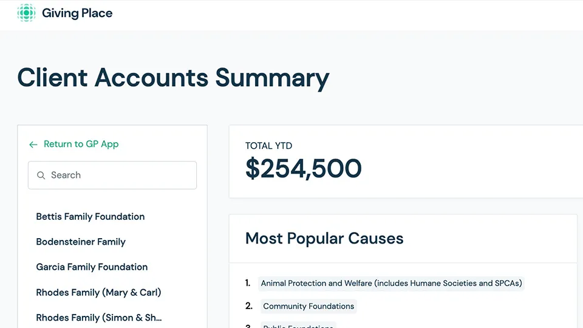Click the TOTAL YTD label
This screenshot has width=583, height=328.
click(268, 146)
